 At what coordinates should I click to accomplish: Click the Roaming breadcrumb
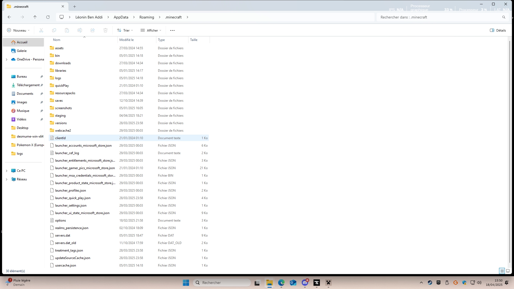(x=147, y=17)
